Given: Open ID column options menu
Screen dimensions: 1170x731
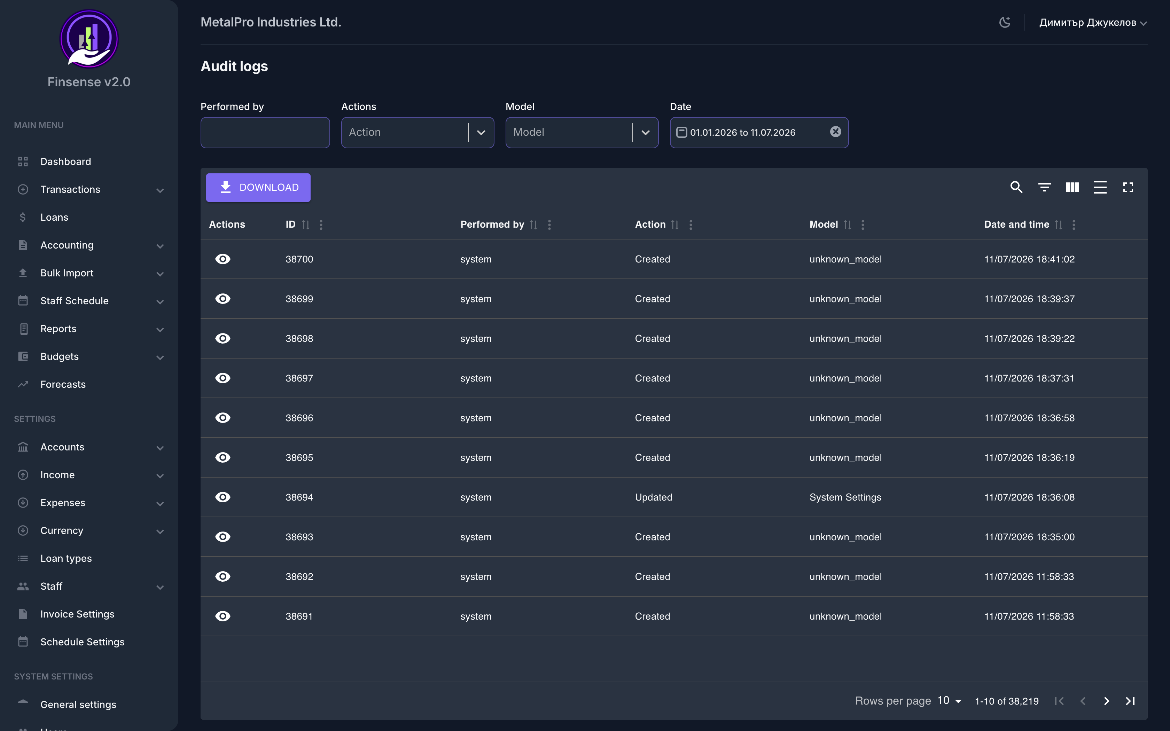Looking at the screenshot, I should tap(321, 224).
